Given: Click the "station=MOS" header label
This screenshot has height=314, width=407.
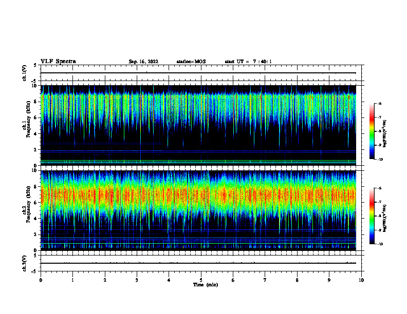Looking at the screenshot, I should tap(191, 62).
